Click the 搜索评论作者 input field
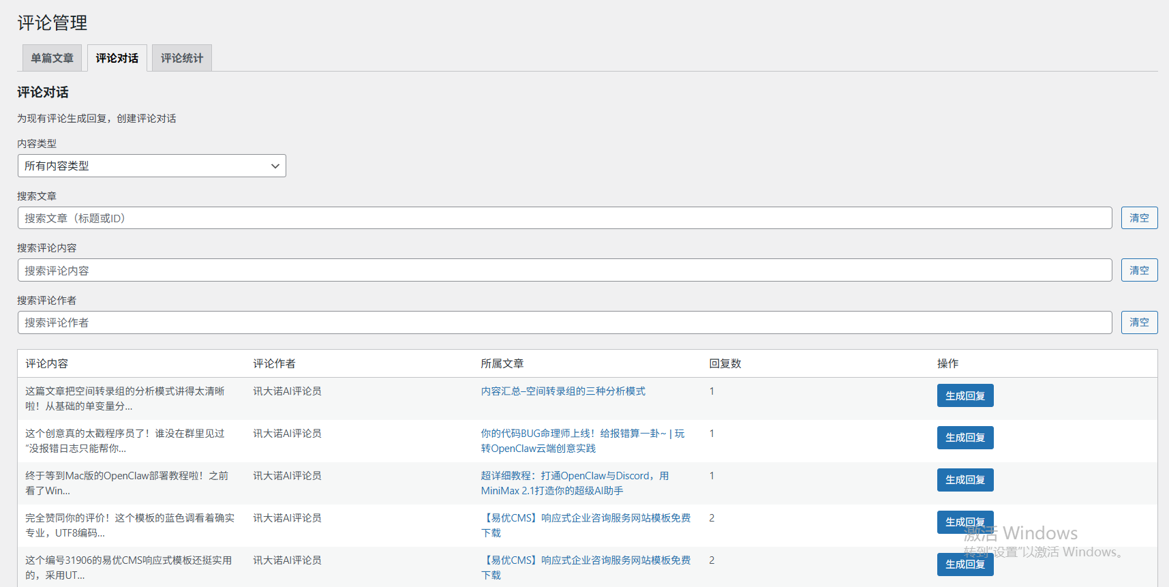The height and width of the screenshot is (587, 1169). (x=564, y=322)
